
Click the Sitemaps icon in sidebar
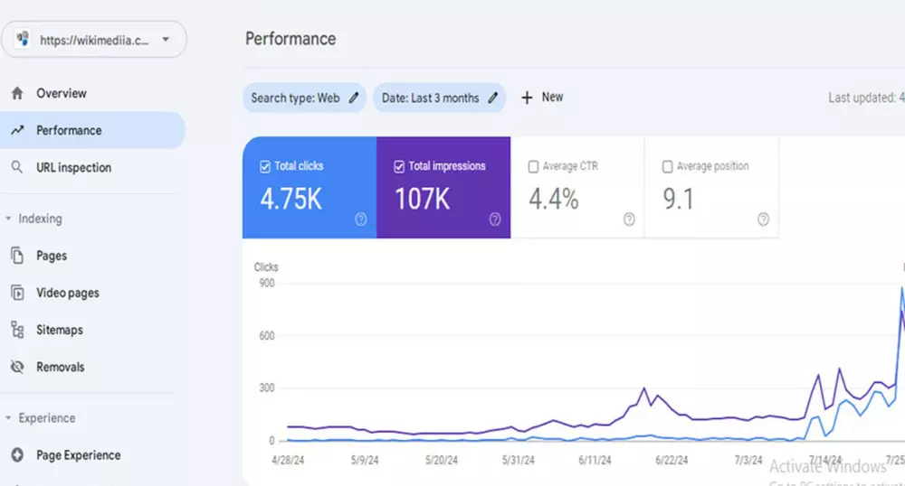(17, 330)
